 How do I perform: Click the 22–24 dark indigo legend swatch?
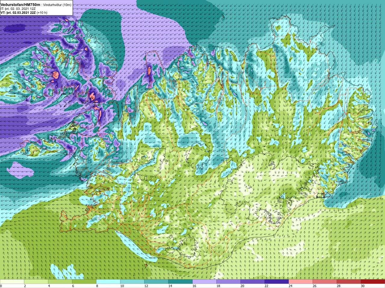pyautogui.click(x=277, y=282)
